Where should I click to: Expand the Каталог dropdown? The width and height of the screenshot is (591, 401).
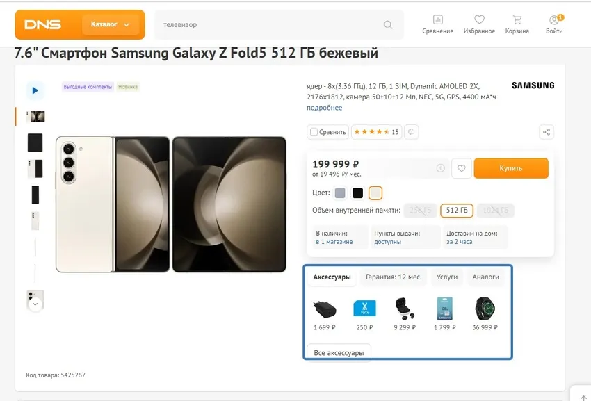110,25
